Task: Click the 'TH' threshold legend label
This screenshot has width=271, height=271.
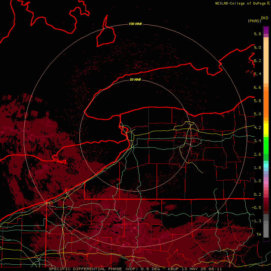Action: pos(259,235)
